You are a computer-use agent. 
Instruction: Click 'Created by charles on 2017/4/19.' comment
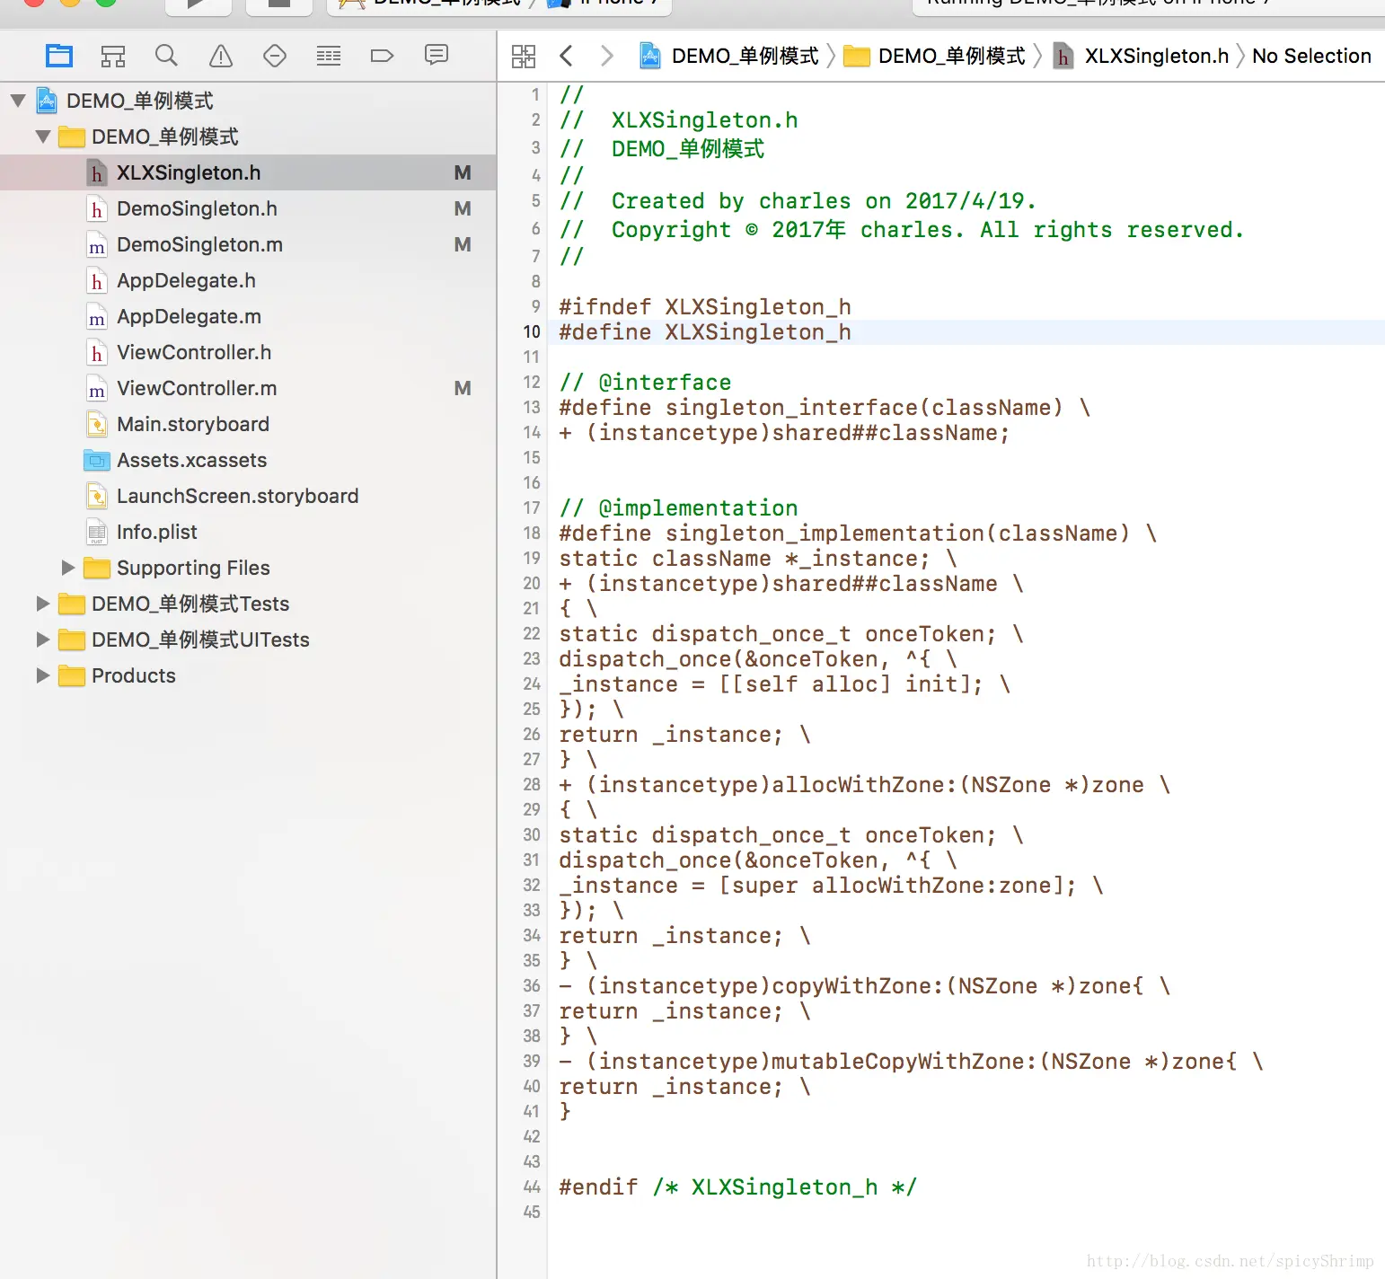824,201
